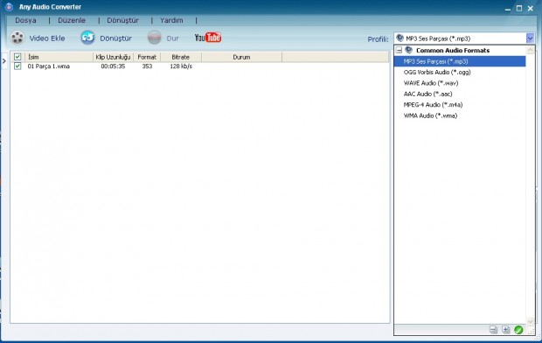Image resolution: width=542 pixels, height=343 pixels.
Task: Minimize the Any Audio Converter window
Action: click(508, 9)
